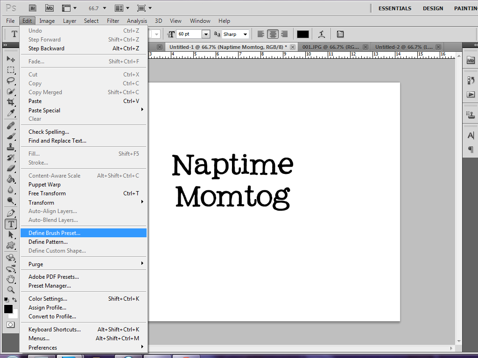Select the Eyedropper tool
This screenshot has height=358, width=478.
[x=11, y=113]
